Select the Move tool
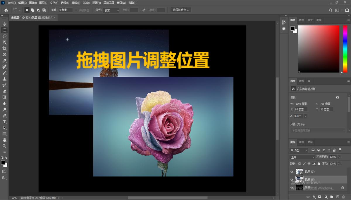 click(x=4, y=24)
